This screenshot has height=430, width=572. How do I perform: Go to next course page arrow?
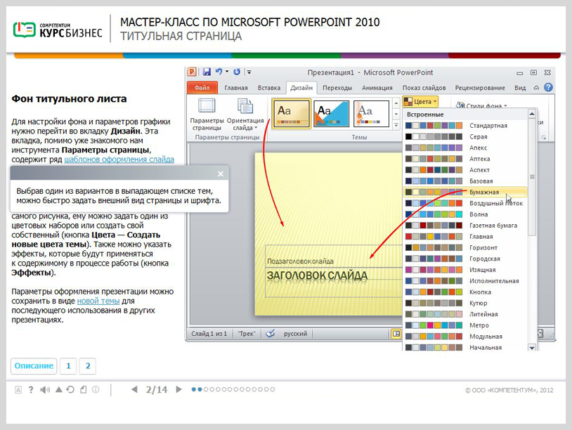[178, 389]
